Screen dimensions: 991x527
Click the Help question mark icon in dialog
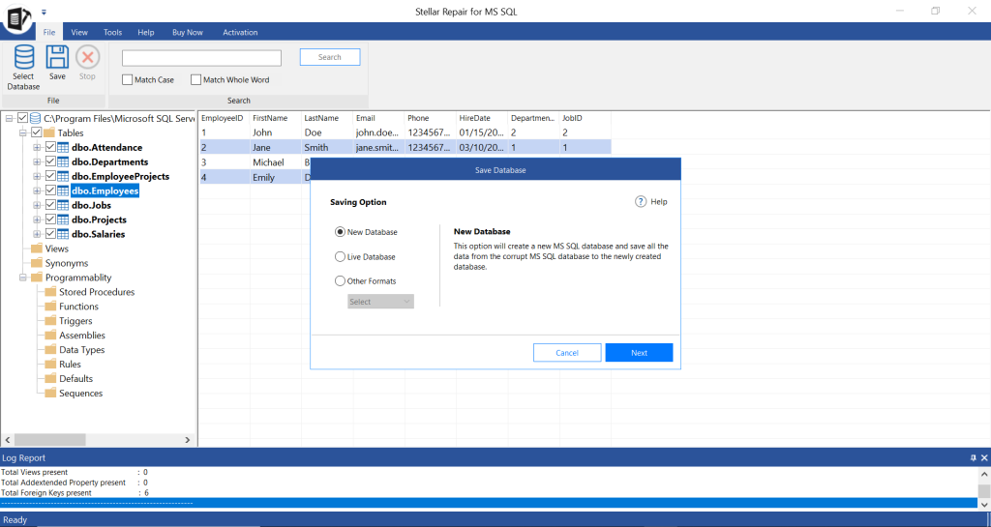[640, 202]
